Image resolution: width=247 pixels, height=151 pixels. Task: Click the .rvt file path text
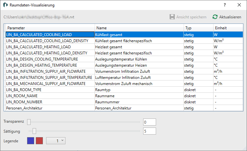point(39,17)
